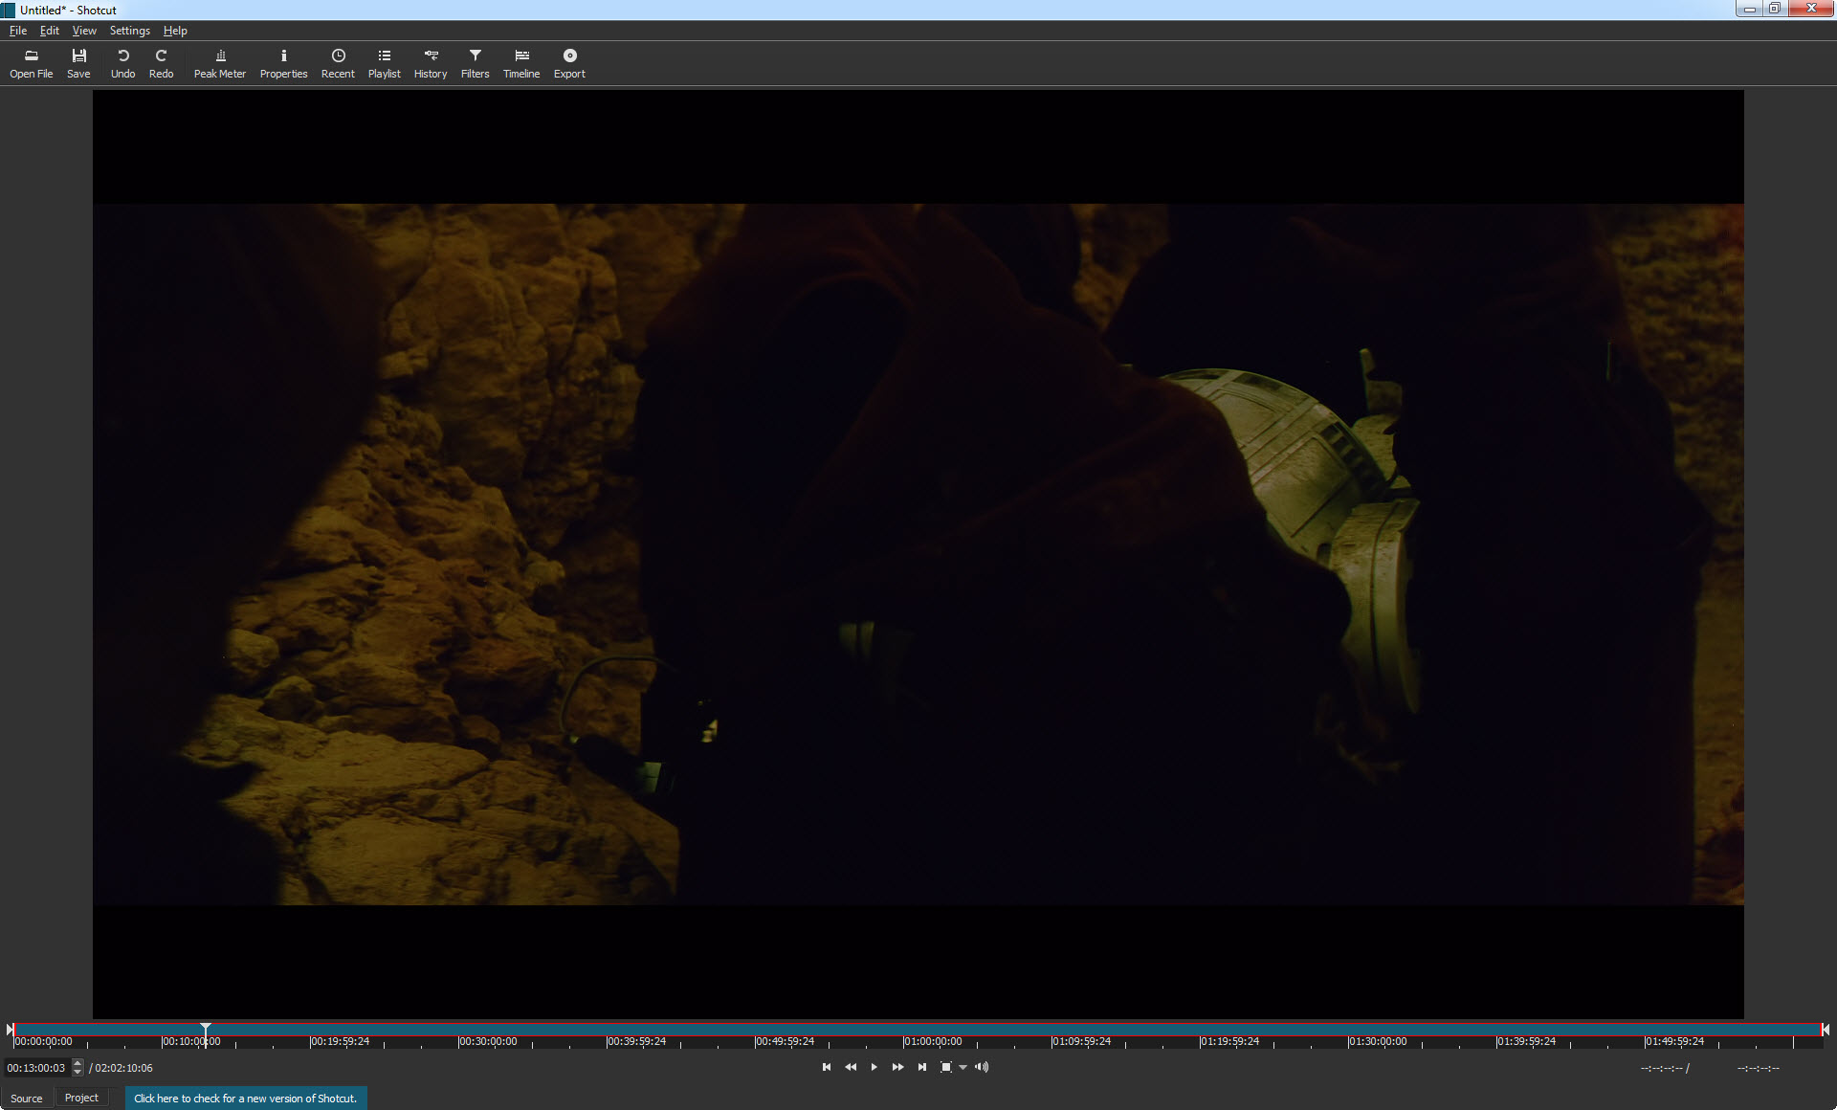The image size is (1837, 1110).
Task: Open the Settings menu
Action: pos(129,31)
